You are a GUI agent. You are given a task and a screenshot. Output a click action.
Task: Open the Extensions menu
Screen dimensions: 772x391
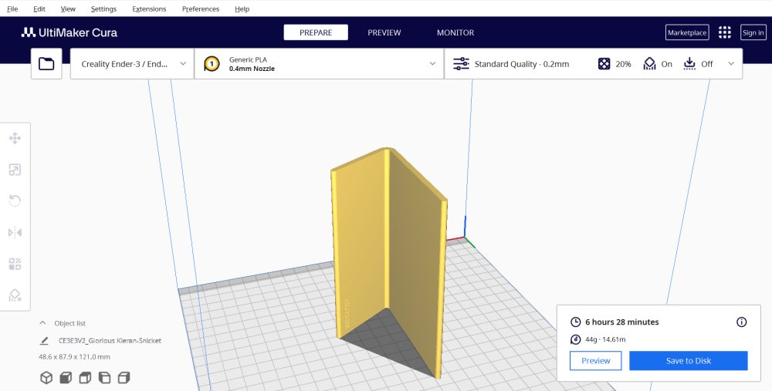[149, 8]
